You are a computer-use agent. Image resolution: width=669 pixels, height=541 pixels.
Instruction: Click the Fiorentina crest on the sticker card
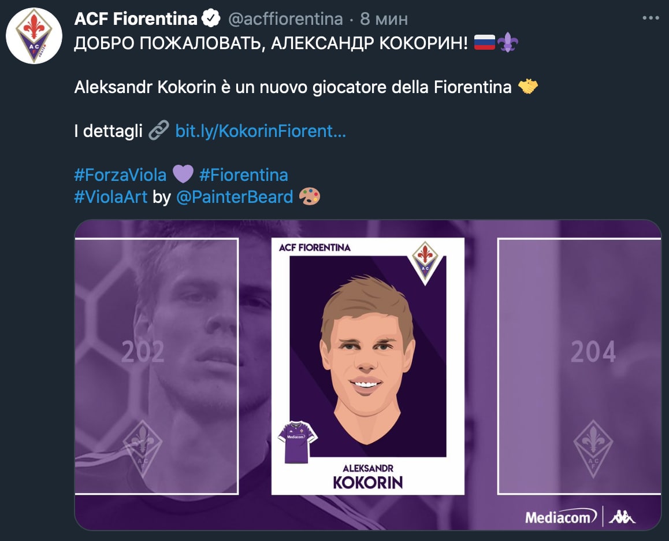(x=426, y=261)
